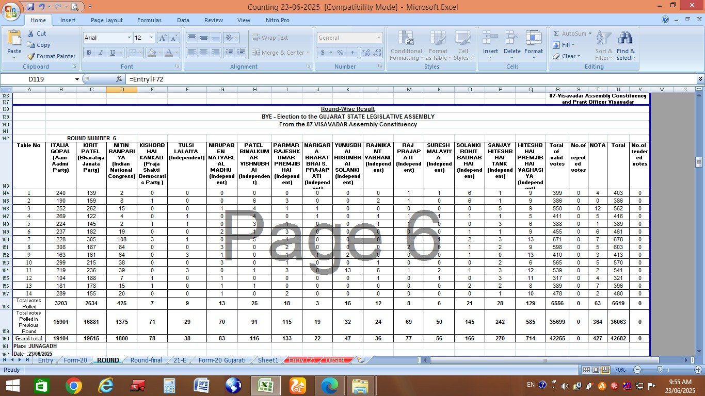The height and width of the screenshot is (396, 705).
Task: Click the formula bar with =Entry!F72
Action: click(x=411, y=79)
